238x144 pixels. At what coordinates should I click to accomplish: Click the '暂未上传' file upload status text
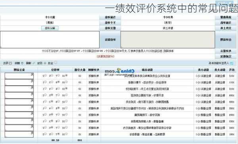(168, 28)
